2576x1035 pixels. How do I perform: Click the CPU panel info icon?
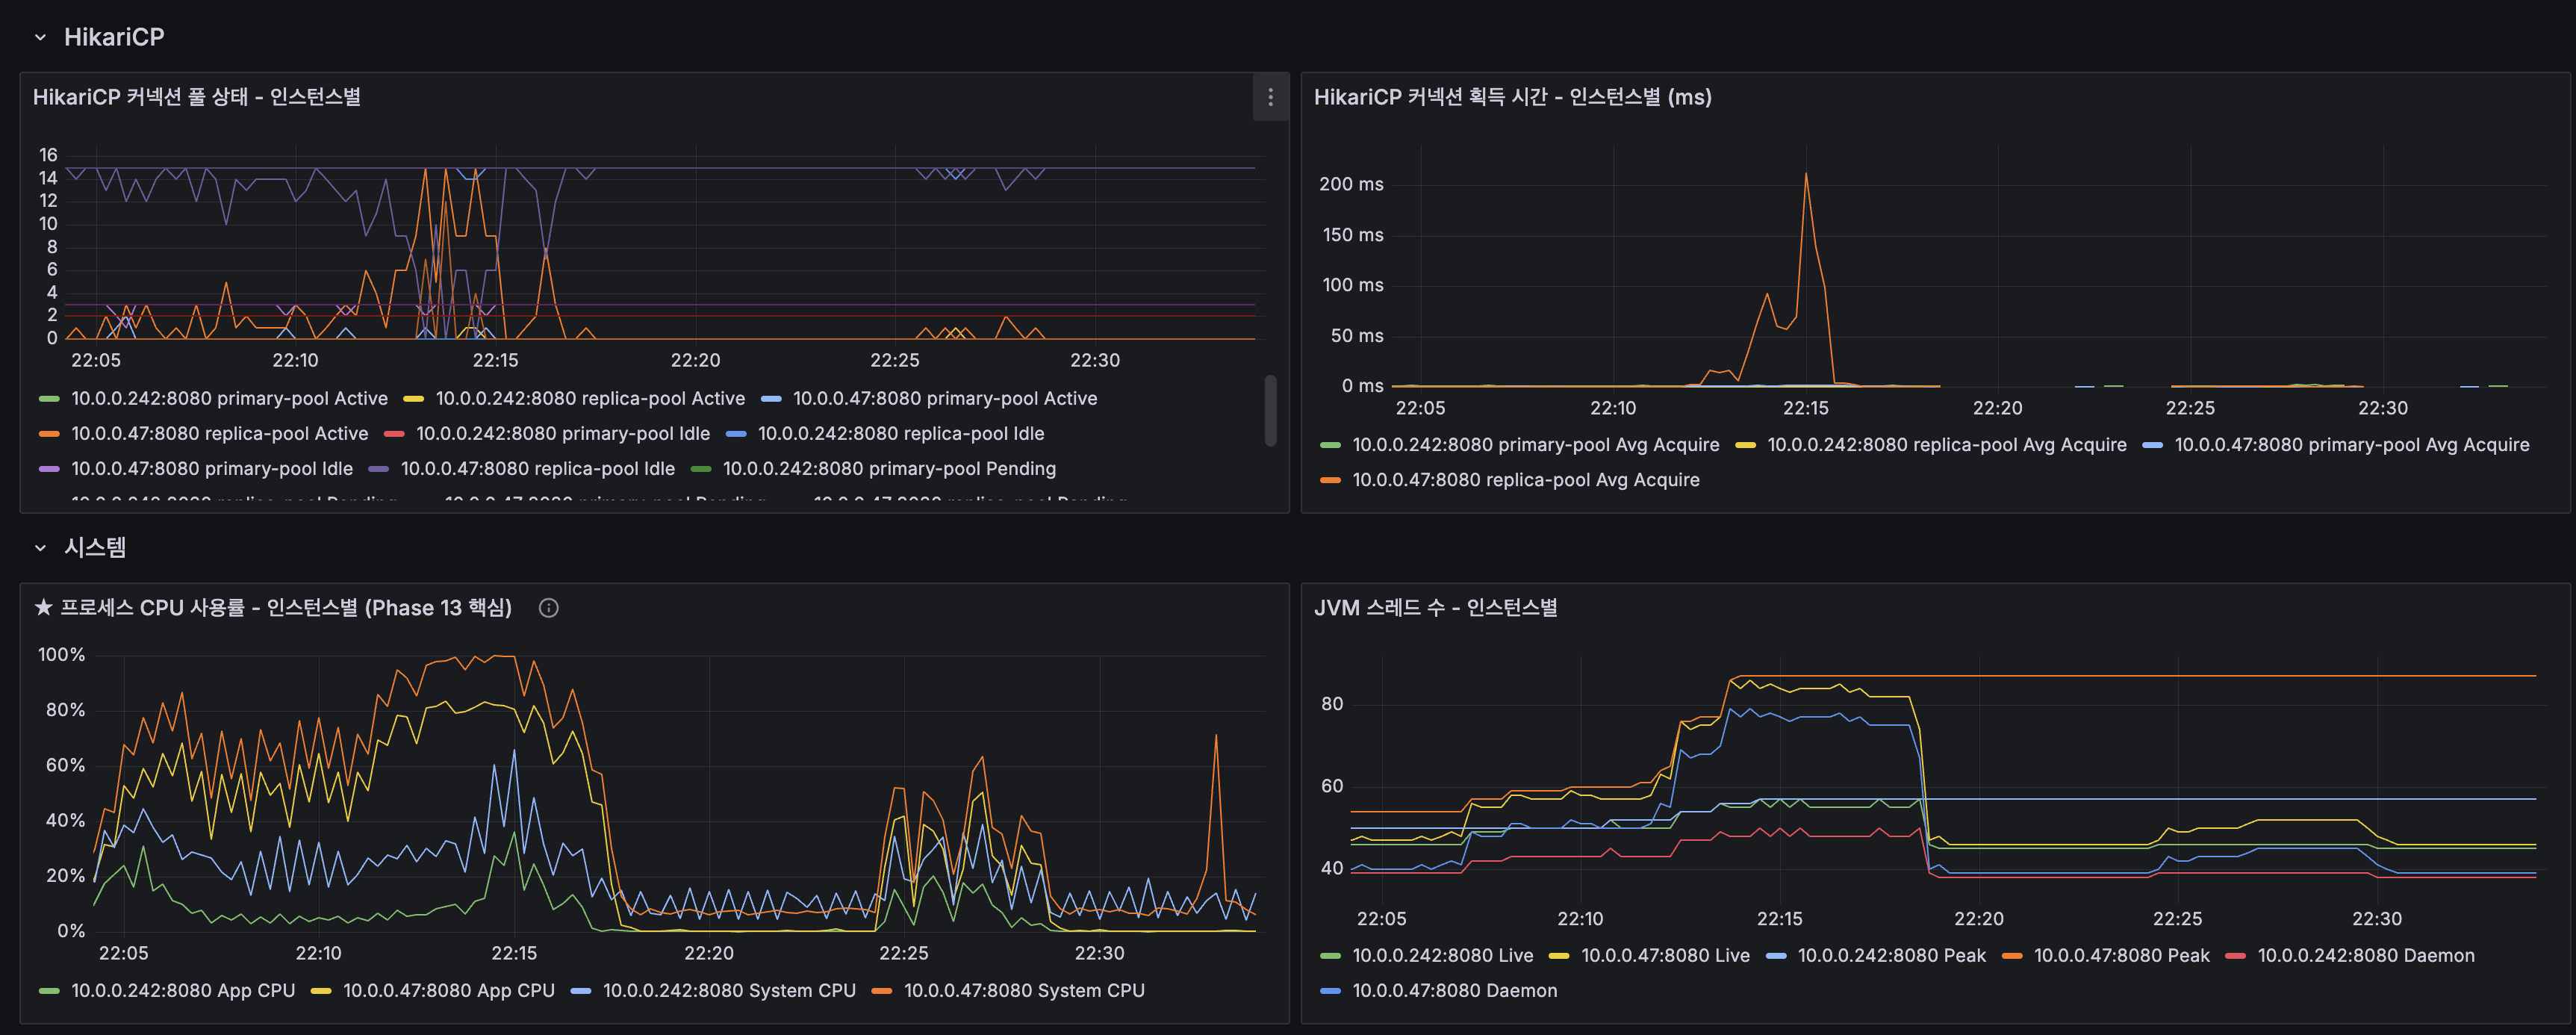click(548, 608)
